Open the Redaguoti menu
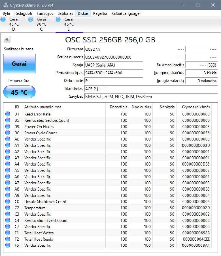Screen dimensions: 221x256 coord(23,13)
